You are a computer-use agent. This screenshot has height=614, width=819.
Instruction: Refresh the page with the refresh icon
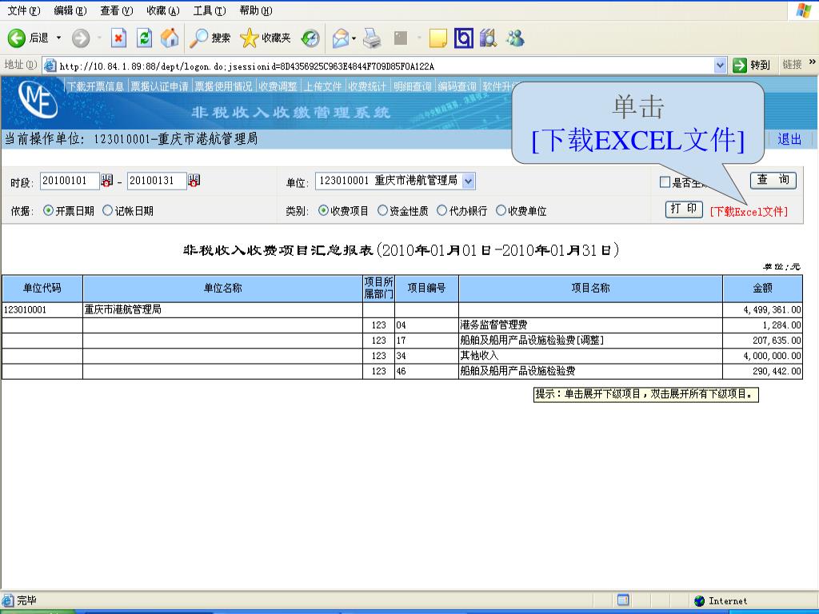[144, 38]
